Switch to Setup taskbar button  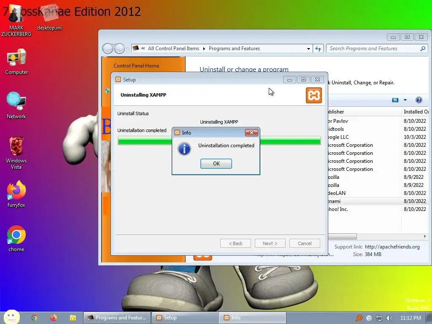tap(185, 318)
